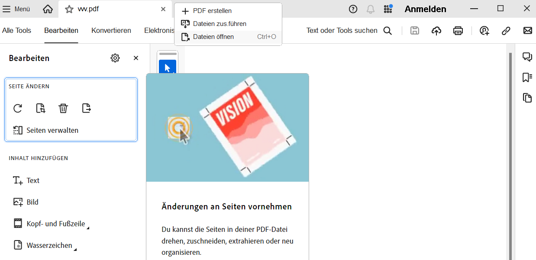Extract pages using the extract icon

[86, 108]
